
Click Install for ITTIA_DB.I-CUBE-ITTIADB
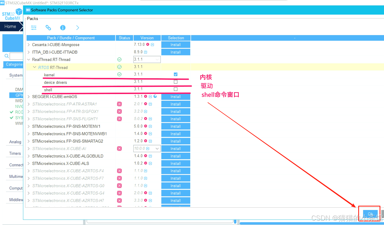(x=175, y=52)
